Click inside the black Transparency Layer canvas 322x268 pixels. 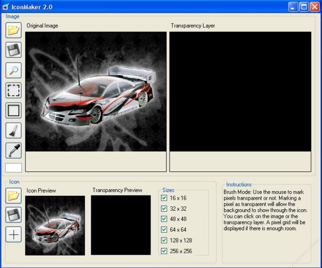(240, 91)
